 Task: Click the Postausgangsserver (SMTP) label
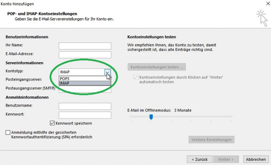pos(31,88)
